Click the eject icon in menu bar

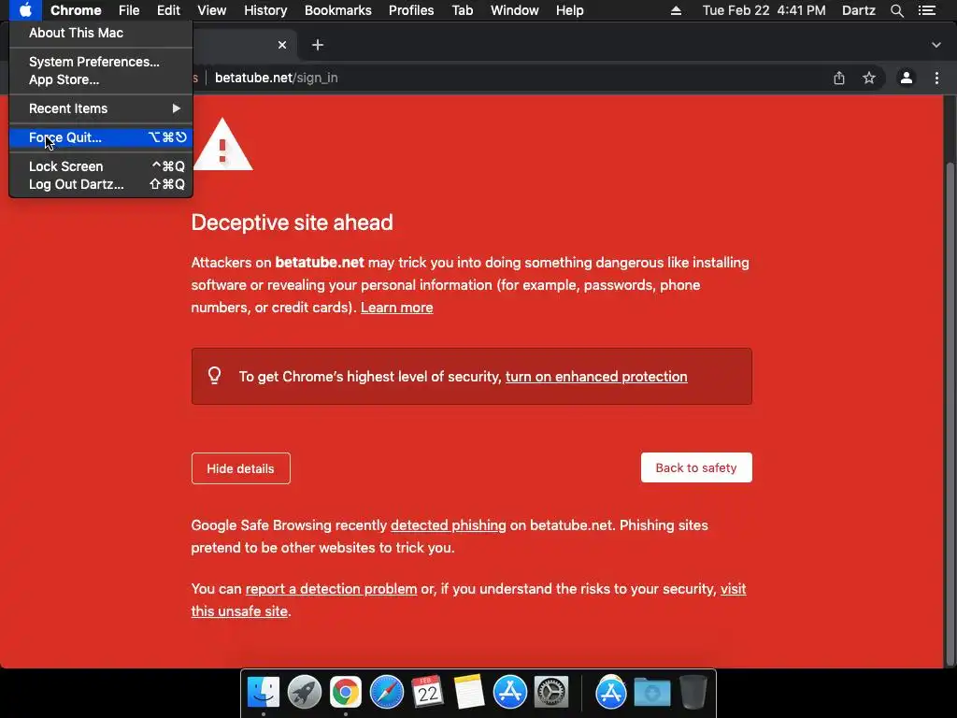[676, 10]
